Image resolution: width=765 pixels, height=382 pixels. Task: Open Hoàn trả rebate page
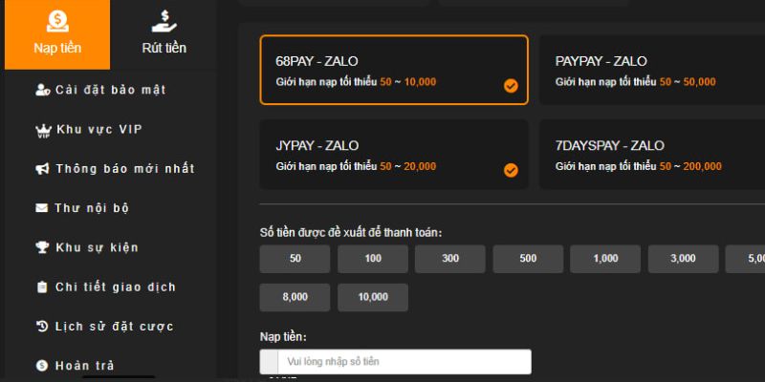click(85, 366)
